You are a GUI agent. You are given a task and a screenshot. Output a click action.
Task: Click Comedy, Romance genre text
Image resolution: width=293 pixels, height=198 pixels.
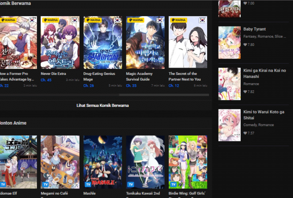point(259,125)
